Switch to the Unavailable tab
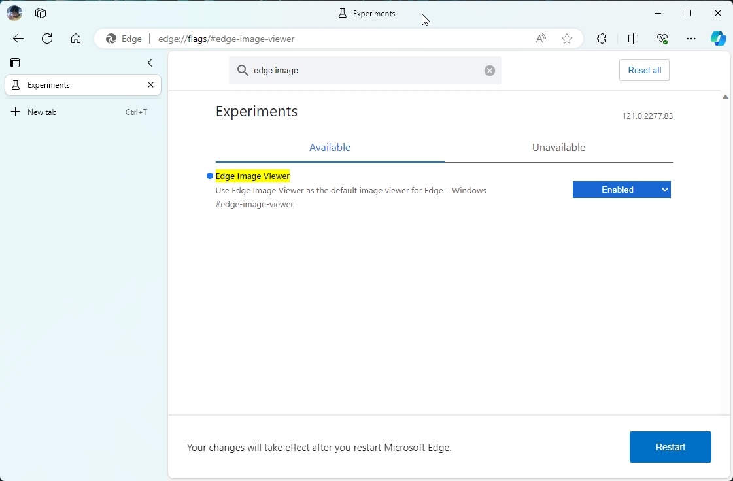The image size is (733, 481). click(x=558, y=147)
